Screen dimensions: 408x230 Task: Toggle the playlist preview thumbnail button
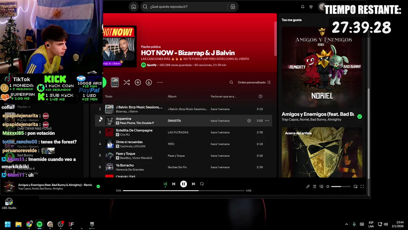click(x=115, y=82)
